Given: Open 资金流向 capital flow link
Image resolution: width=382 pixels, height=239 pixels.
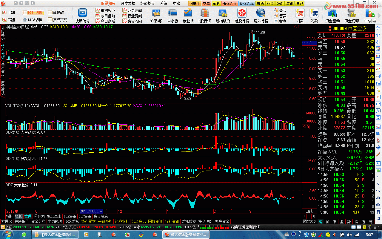Looking at the screenshot, I should (132, 21).
